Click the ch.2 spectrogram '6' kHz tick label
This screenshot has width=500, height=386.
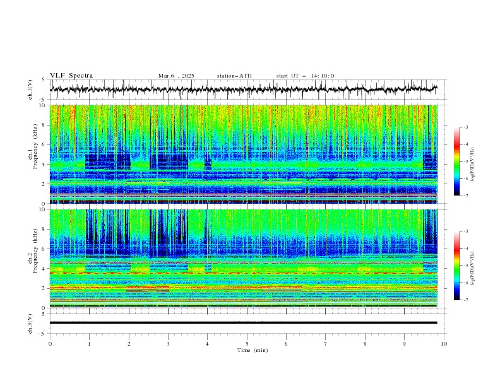point(44,249)
